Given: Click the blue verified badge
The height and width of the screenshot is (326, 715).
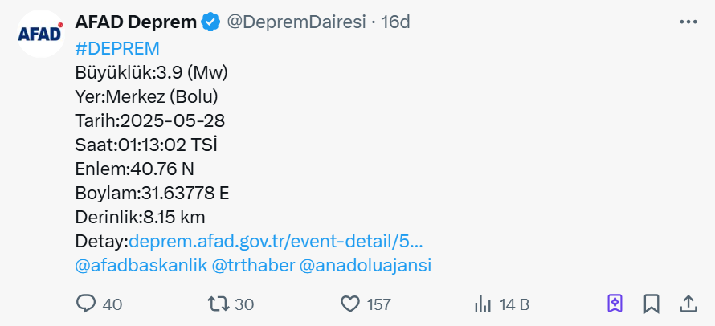Looking at the screenshot, I should [x=210, y=22].
